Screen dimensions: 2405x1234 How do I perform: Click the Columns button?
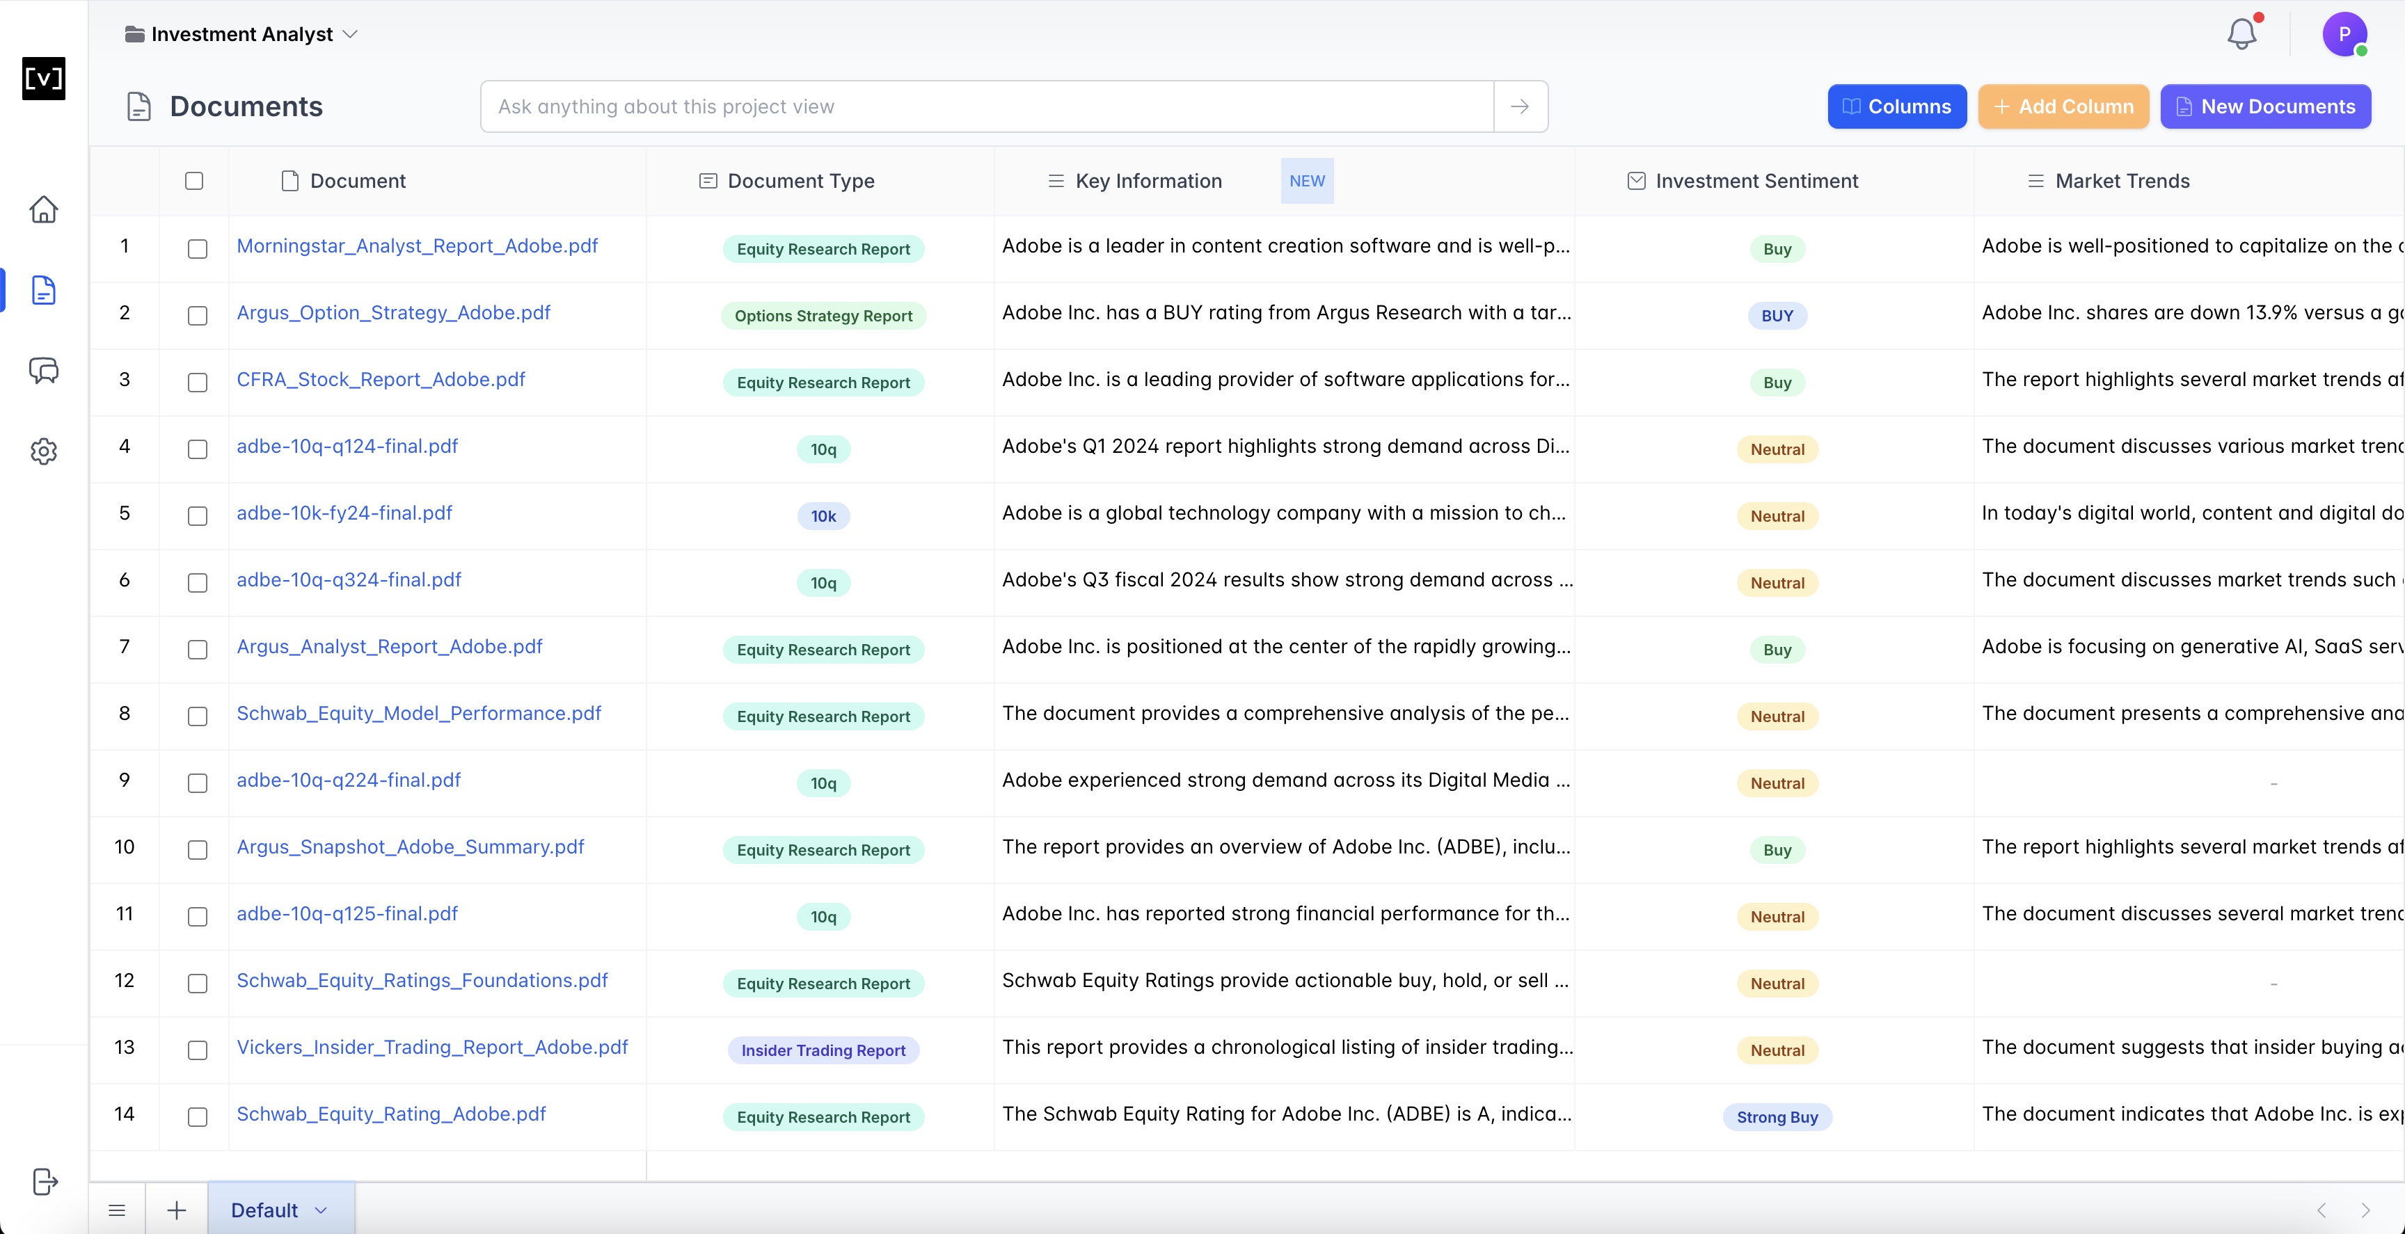click(x=1896, y=106)
